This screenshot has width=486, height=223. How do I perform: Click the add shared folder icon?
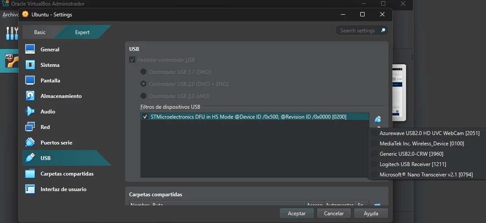(377, 205)
